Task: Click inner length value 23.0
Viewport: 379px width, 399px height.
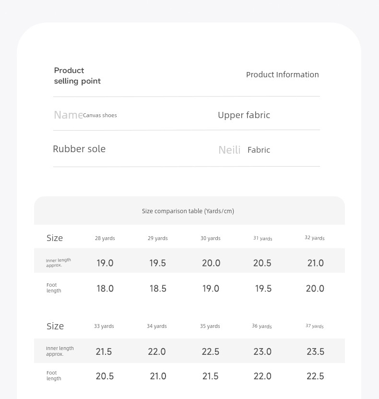Action: click(262, 351)
